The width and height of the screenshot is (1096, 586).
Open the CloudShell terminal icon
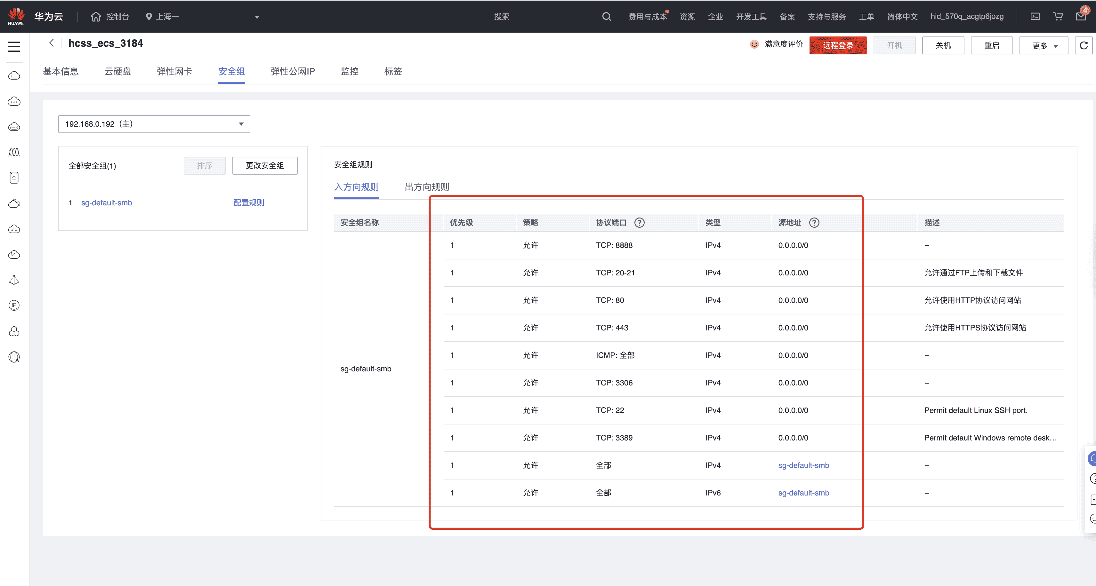(1035, 17)
